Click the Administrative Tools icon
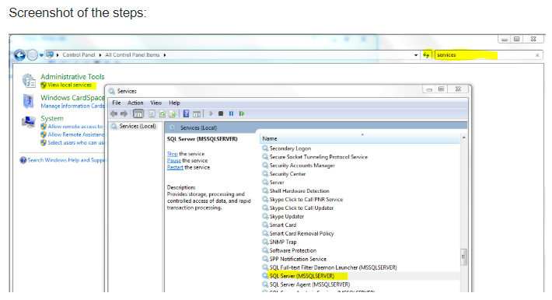Viewport: 552px width, 300px height. pos(29,81)
